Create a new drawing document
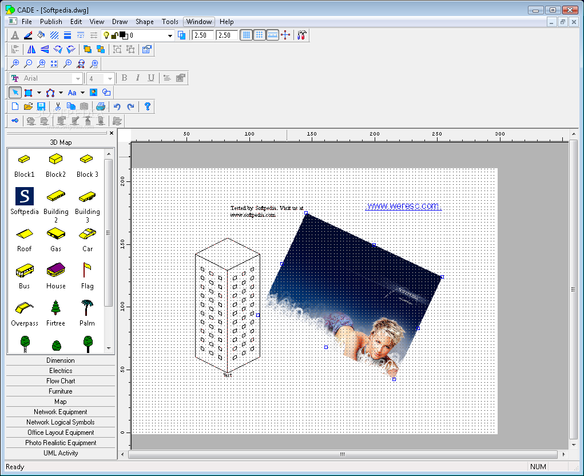Viewport: 584px width, 476px height. tap(15, 106)
